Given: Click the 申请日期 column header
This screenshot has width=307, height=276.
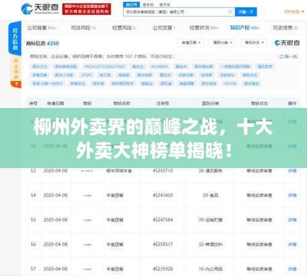Looking at the screenshot, I should 55,104.
